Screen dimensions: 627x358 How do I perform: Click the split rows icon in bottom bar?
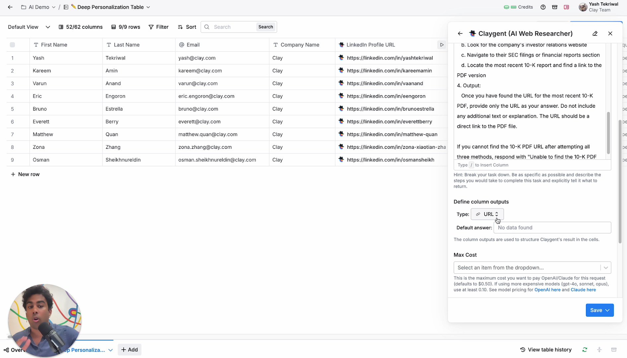[x=599, y=350]
